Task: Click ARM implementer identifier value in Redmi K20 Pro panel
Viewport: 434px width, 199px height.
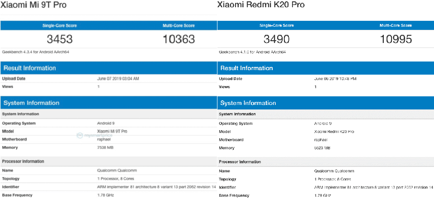Action: [373, 187]
